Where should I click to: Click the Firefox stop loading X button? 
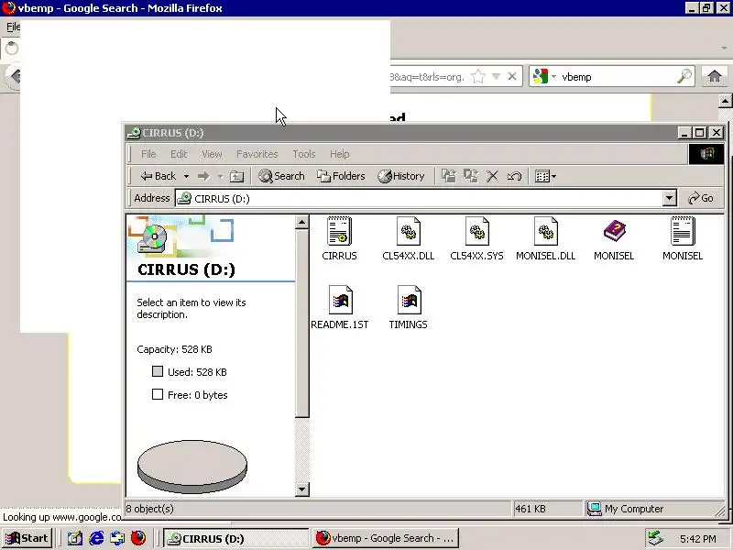512,76
